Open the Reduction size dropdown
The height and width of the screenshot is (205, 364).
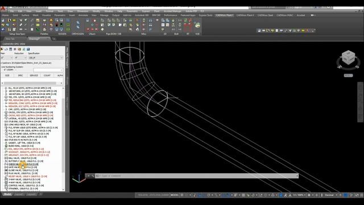(x=20, y=58)
